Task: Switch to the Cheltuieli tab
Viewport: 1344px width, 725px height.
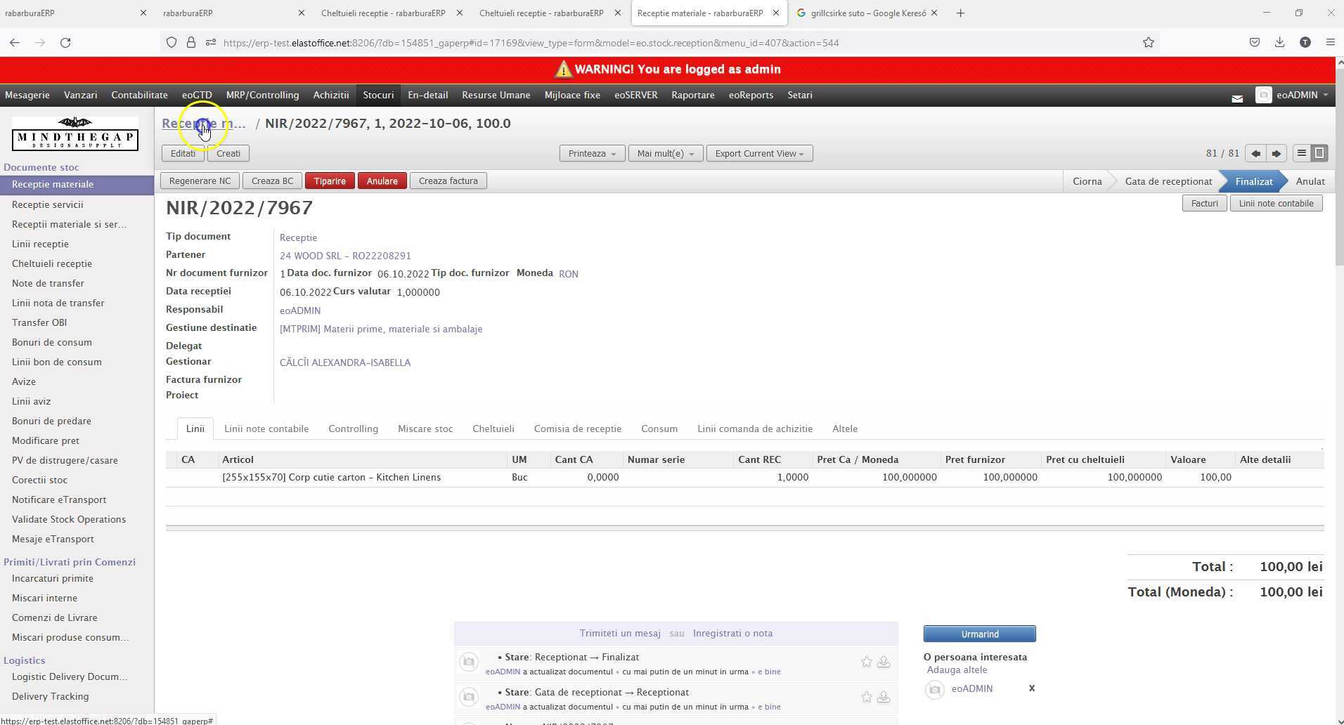Action: 493,429
